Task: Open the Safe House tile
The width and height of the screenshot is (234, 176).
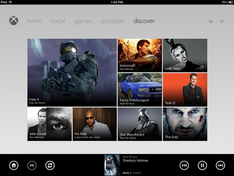Action: 50,124
